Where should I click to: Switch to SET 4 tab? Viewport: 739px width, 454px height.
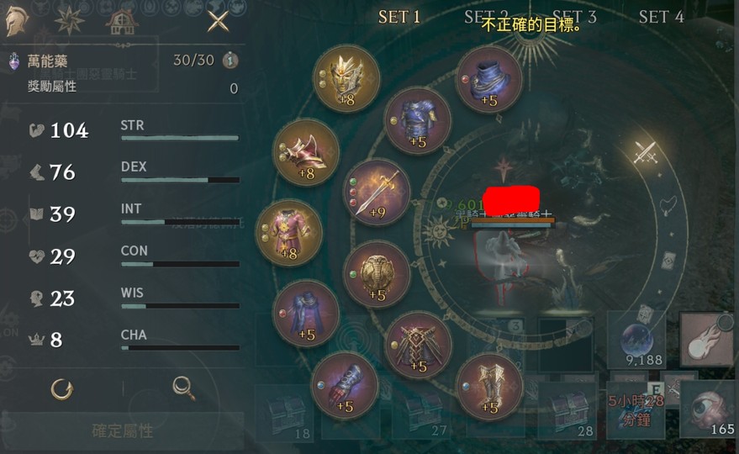(x=661, y=17)
